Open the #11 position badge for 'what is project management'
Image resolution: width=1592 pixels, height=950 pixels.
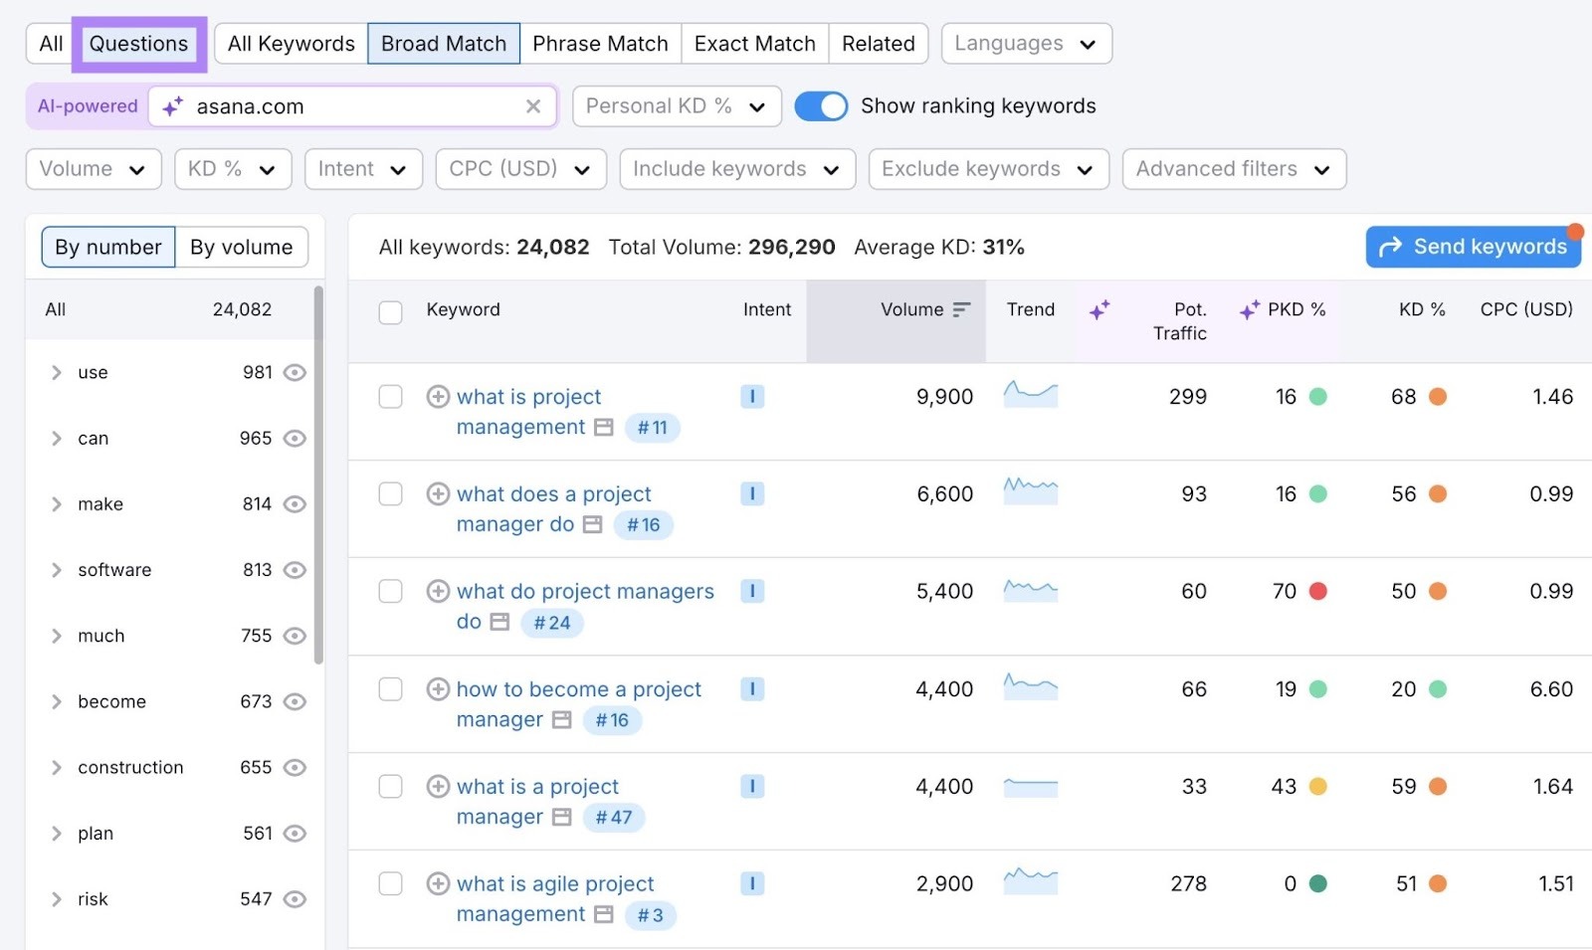(x=653, y=428)
